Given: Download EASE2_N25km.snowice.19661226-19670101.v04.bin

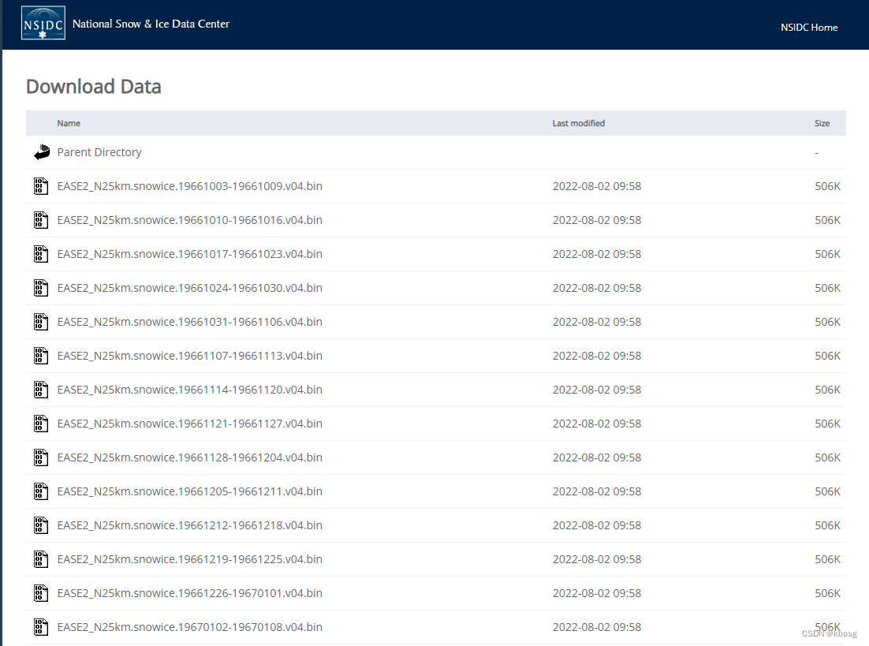Looking at the screenshot, I should (x=189, y=593).
